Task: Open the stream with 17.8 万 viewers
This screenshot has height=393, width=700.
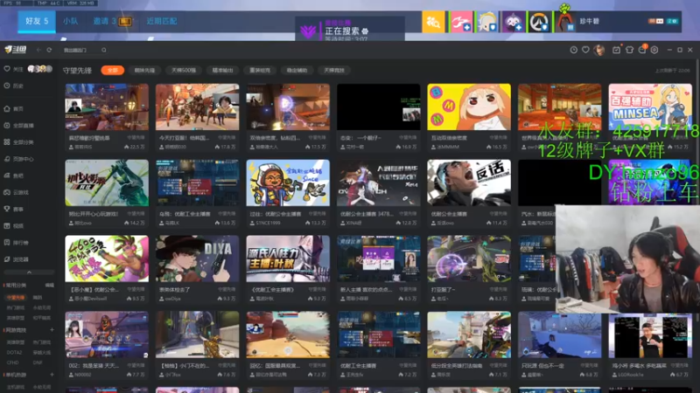Action: (x=198, y=107)
